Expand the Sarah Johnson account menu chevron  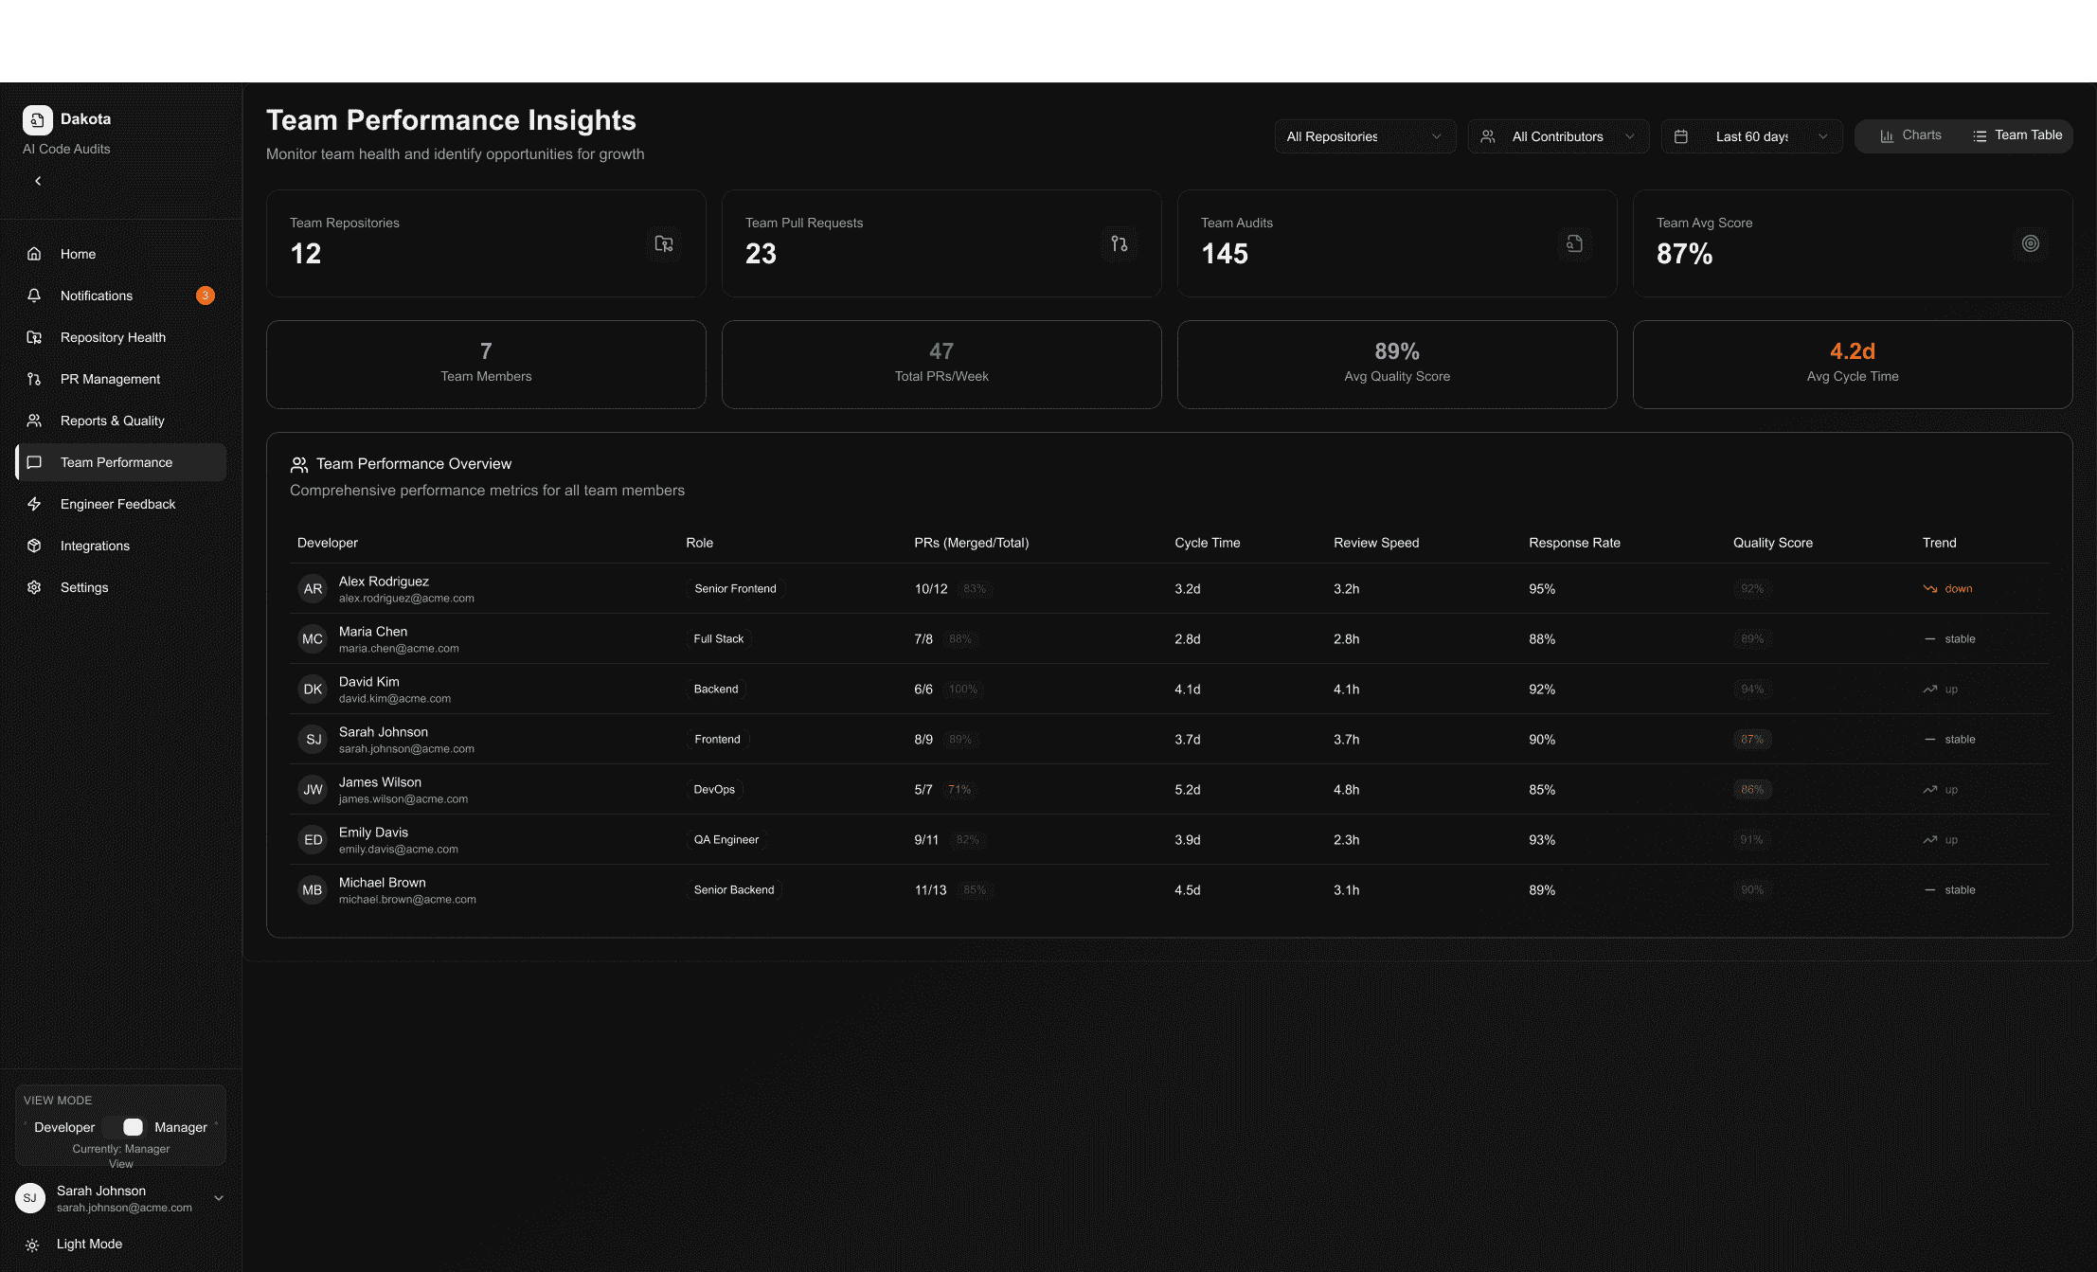click(219, 1198)
